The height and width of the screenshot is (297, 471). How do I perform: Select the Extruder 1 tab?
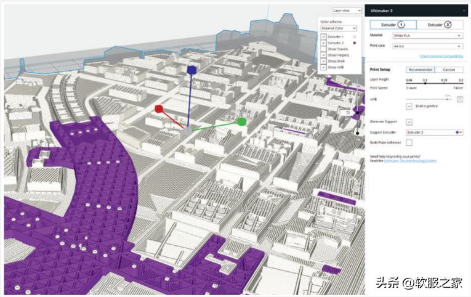coord(393,25)
